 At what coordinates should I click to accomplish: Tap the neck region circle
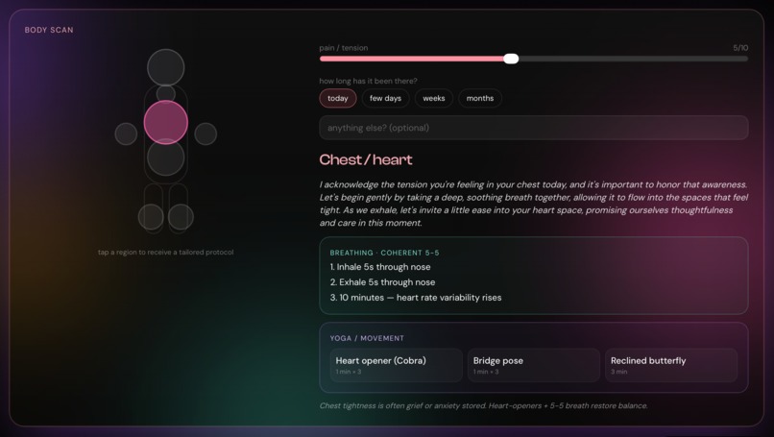pos(166,93)
